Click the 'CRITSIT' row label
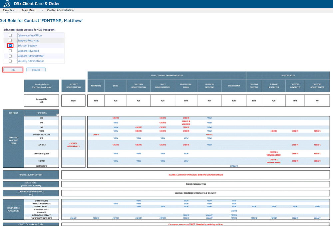Viewport: 333px width, 229px height. click(x=41, y=161)
